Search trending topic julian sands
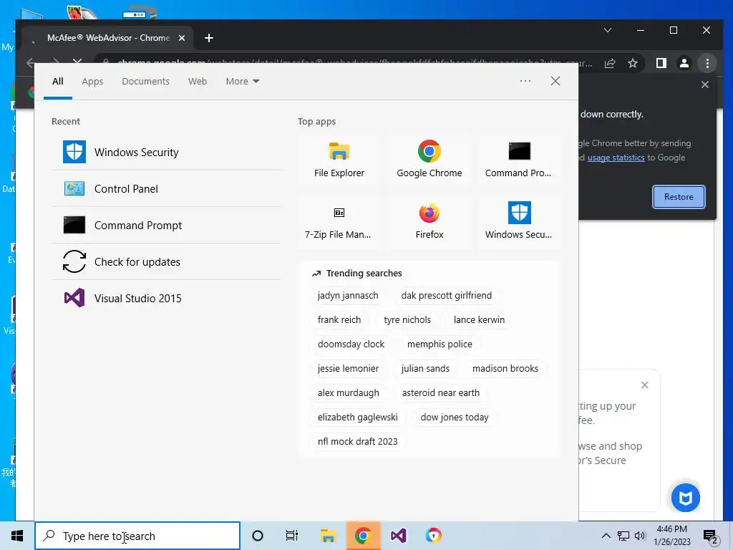733x550 pixels. pyautogui.click(x=425, y=369)
